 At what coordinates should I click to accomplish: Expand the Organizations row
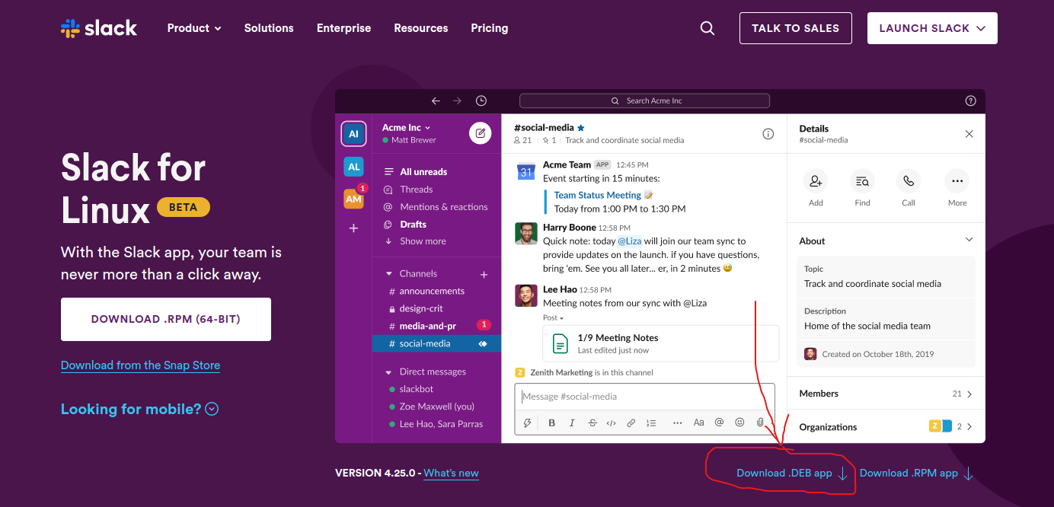click(887, 427)
